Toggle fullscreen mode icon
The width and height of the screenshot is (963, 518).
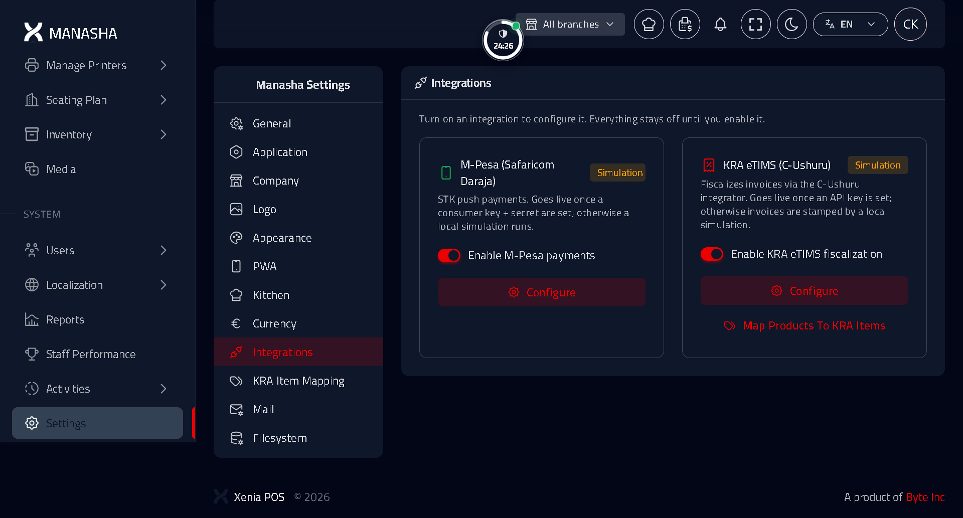755,24
